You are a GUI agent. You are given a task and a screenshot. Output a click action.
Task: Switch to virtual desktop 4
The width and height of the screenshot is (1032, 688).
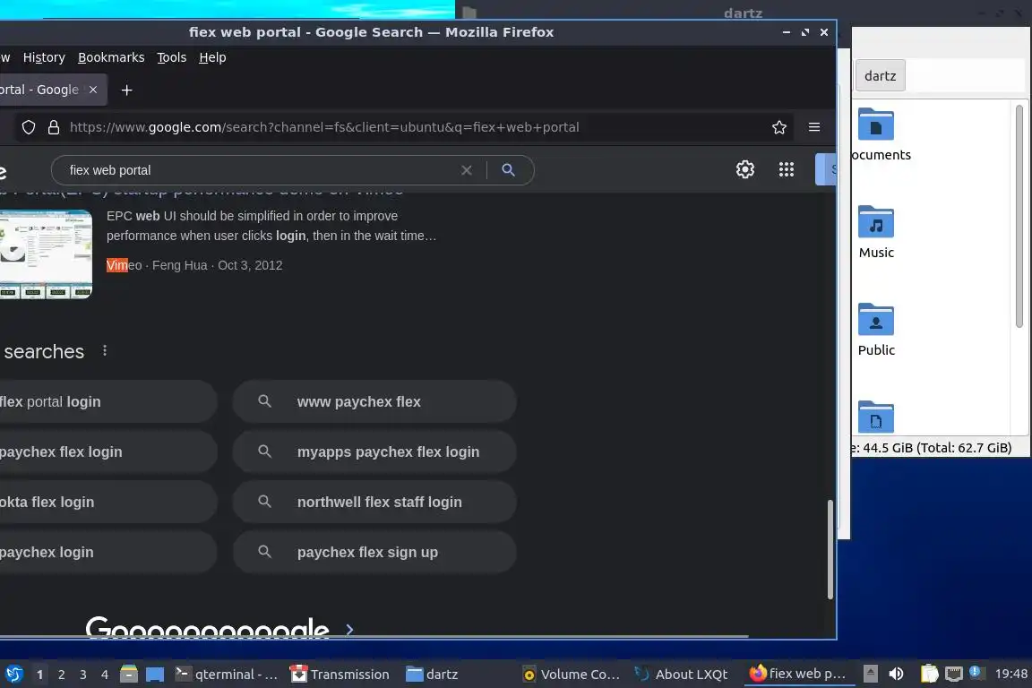pos(105,675)
